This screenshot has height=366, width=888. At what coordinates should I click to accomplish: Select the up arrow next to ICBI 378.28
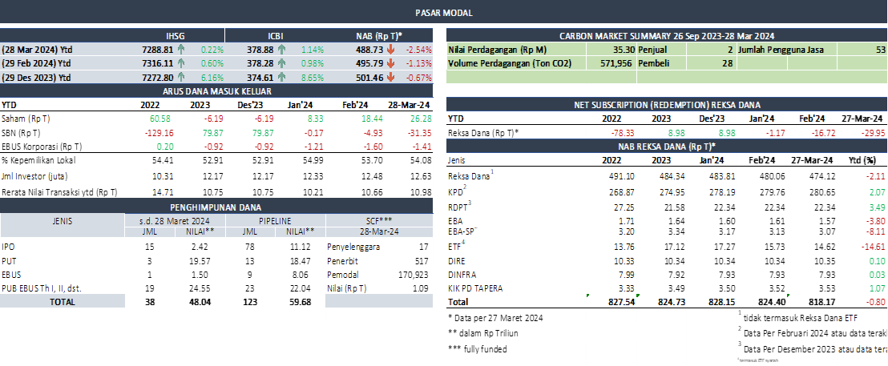coord(281,62)
